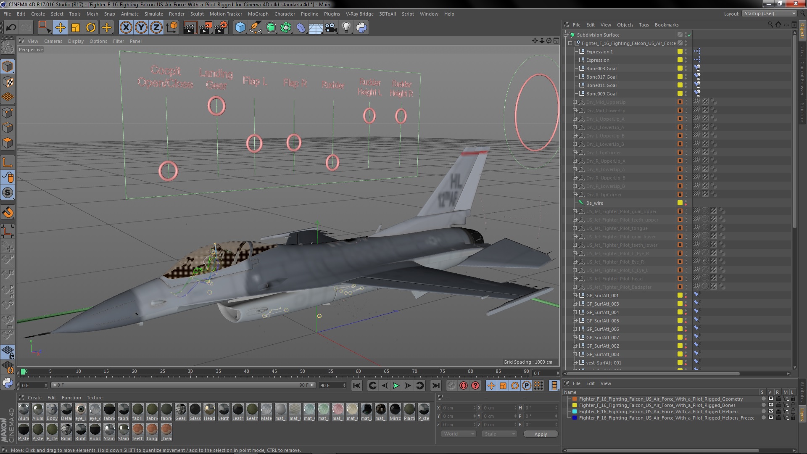Image resolution: width=807 pixels, height=454 pixels.
Task: Click the cyan Helpers layer color swatch
Action: click(575, 412)
